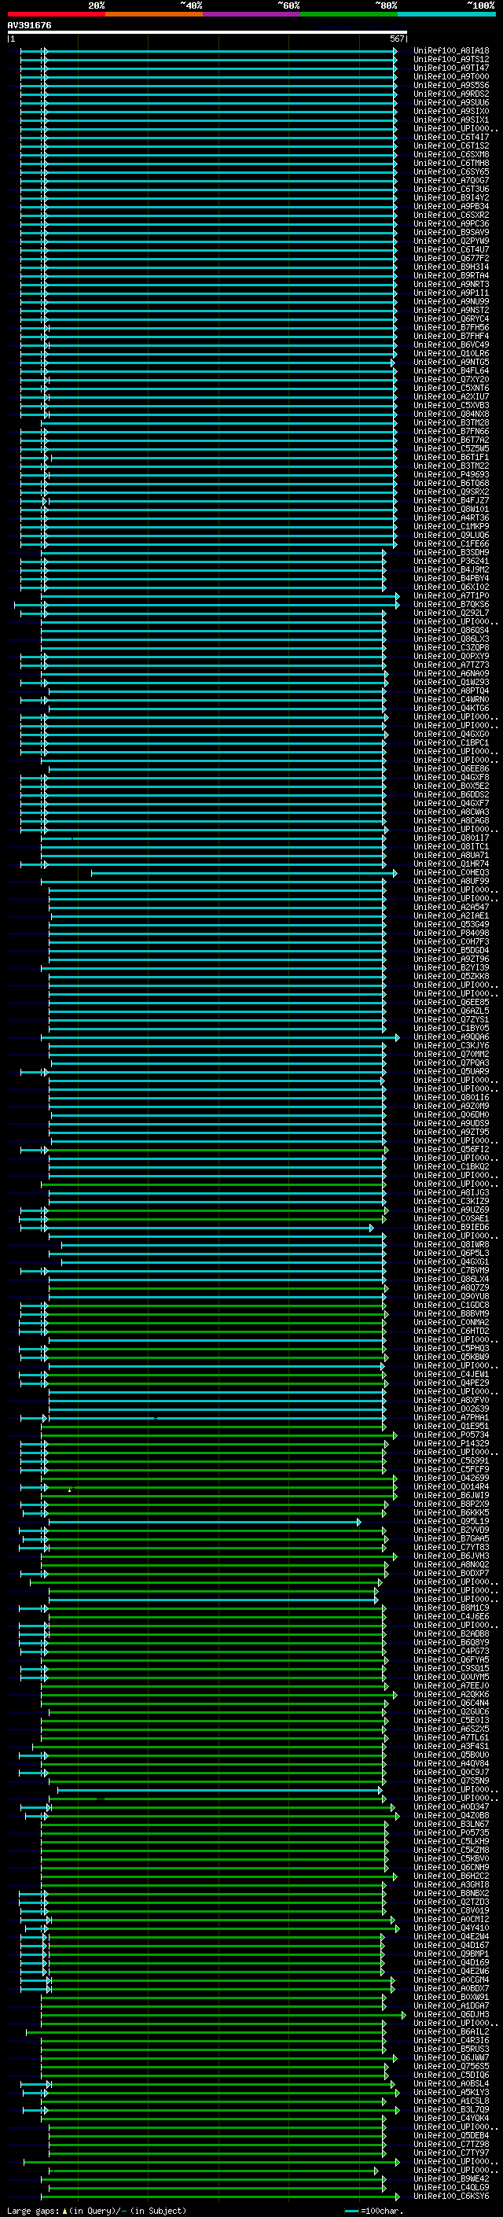The width and height of the screenshot is (503, 2217).
Task: Click hit label UniRef100_Q7PQA3
Action: [x=451, y=1062]
